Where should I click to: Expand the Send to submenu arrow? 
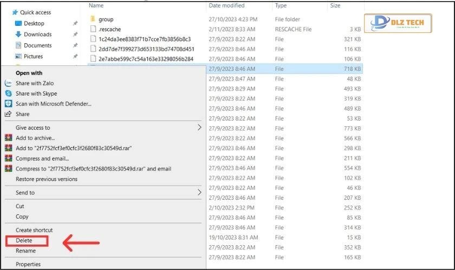pos(199,192)
